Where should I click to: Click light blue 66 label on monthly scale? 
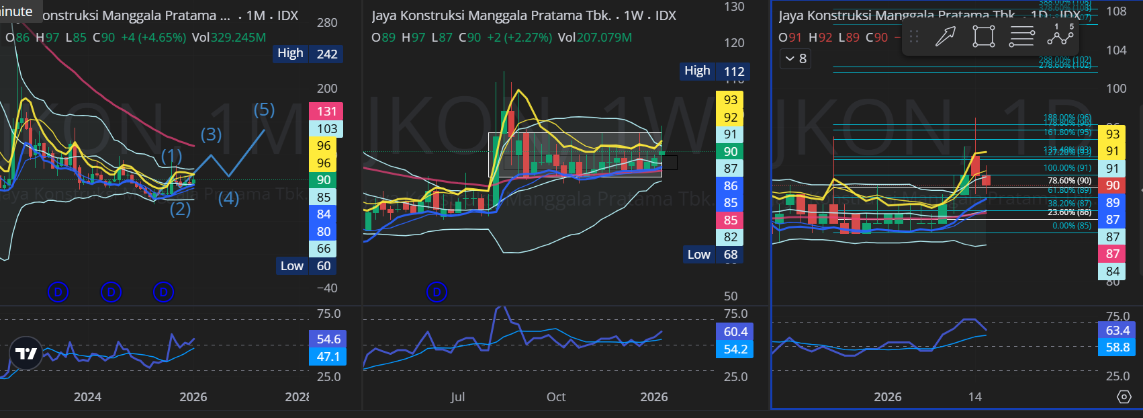pyautogui.click(x=324, y=249)
